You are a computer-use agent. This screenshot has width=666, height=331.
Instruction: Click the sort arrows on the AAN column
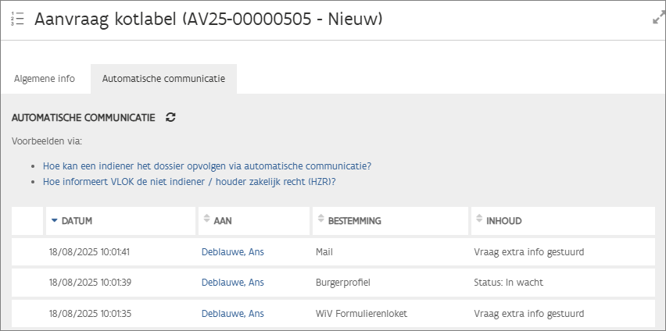pyautogui.click(x=206, y=221)
